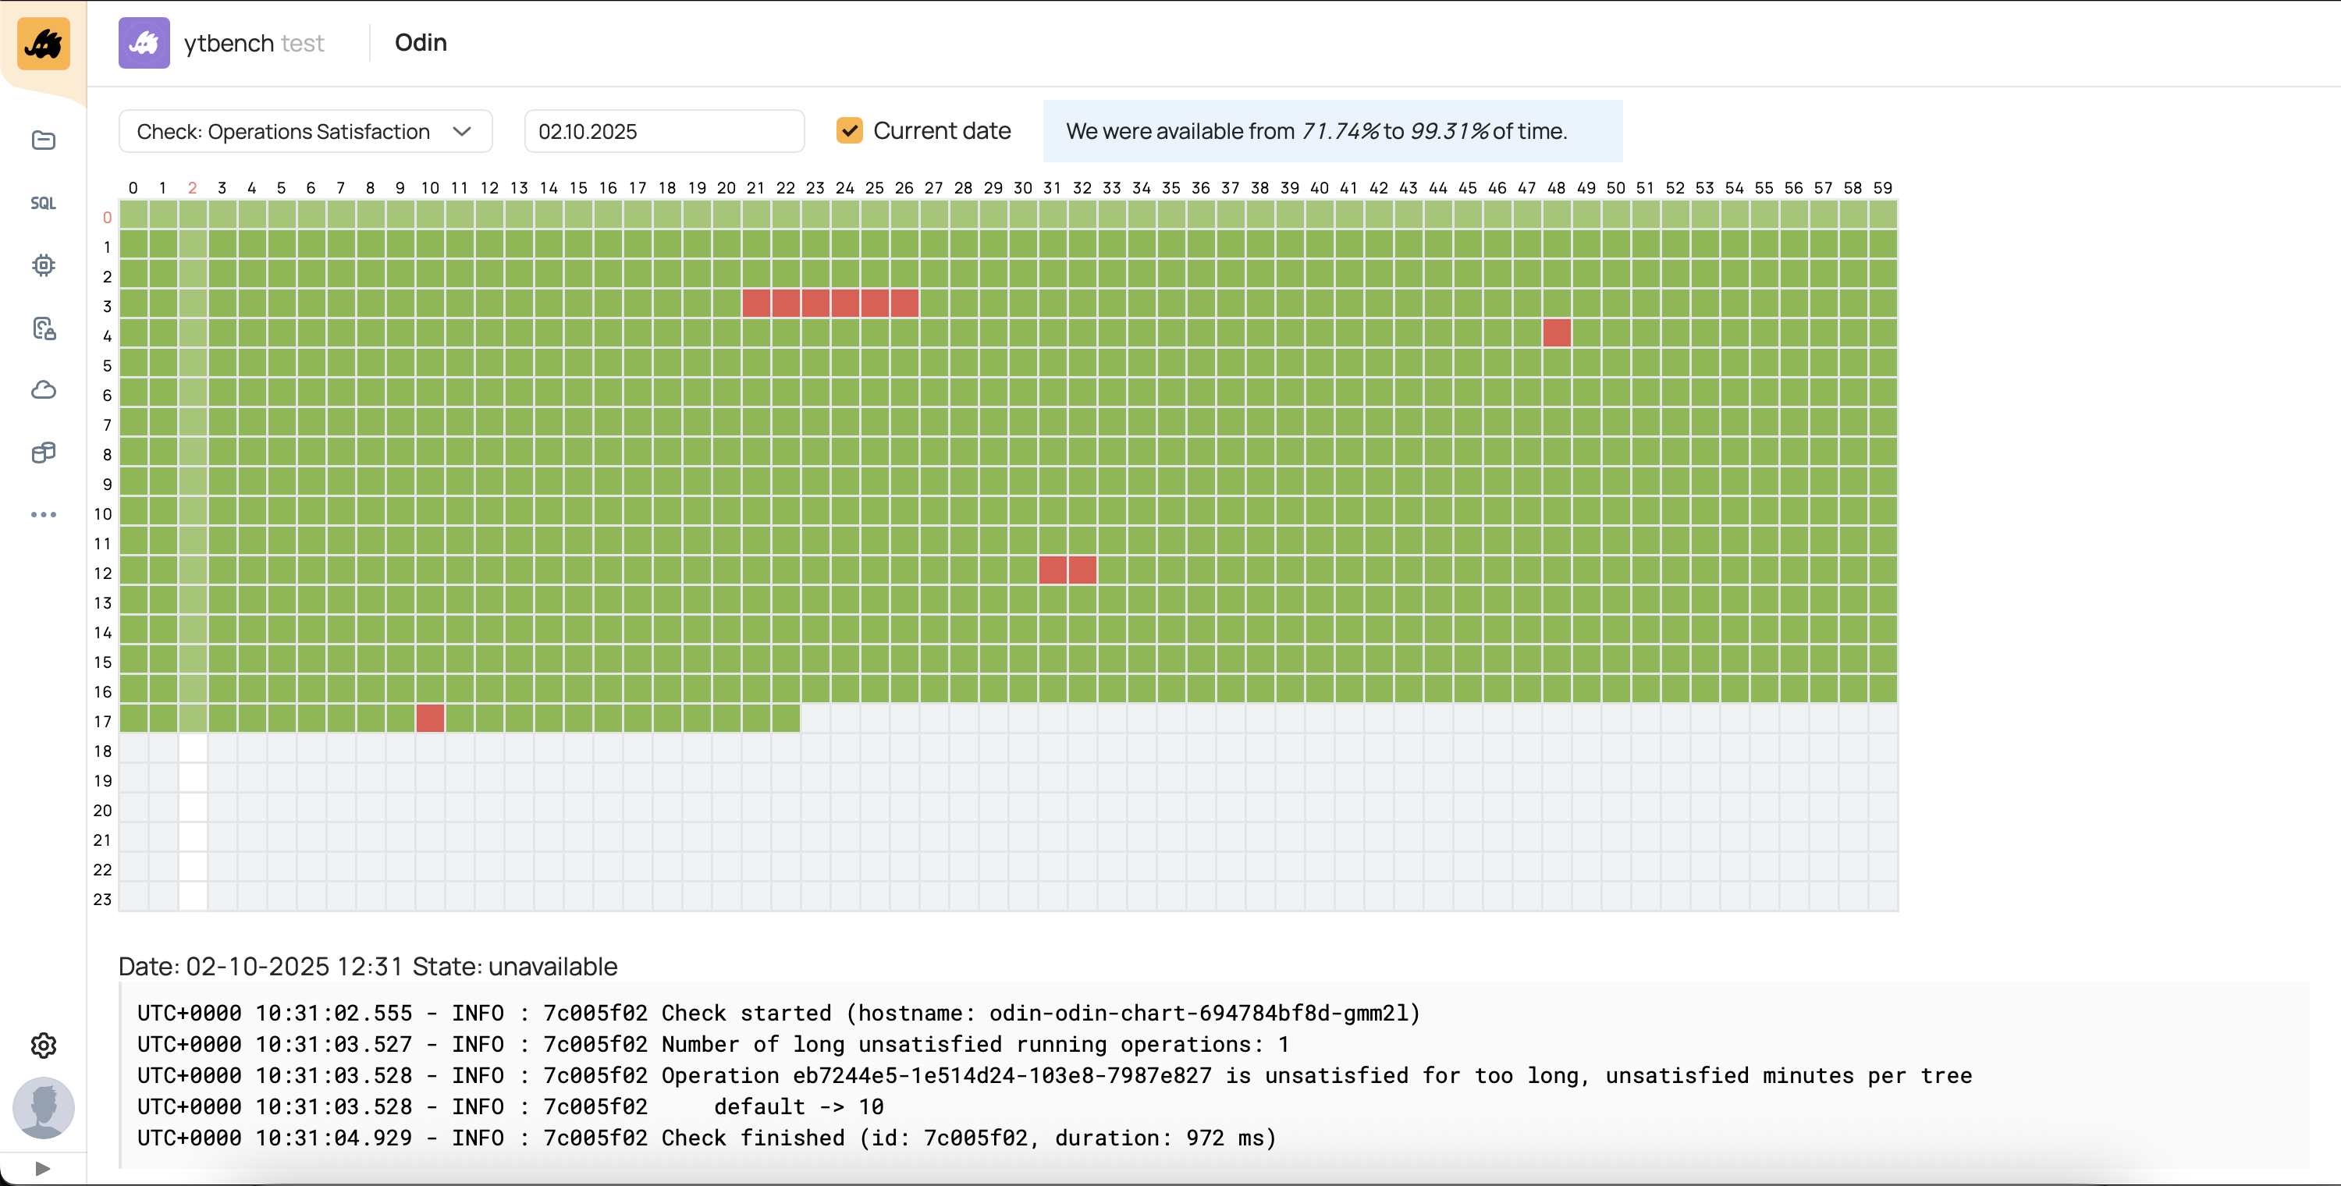Click the date field showing 02.10.2025
Screen dimensions: 2341x1186
(x=663, y=132)
